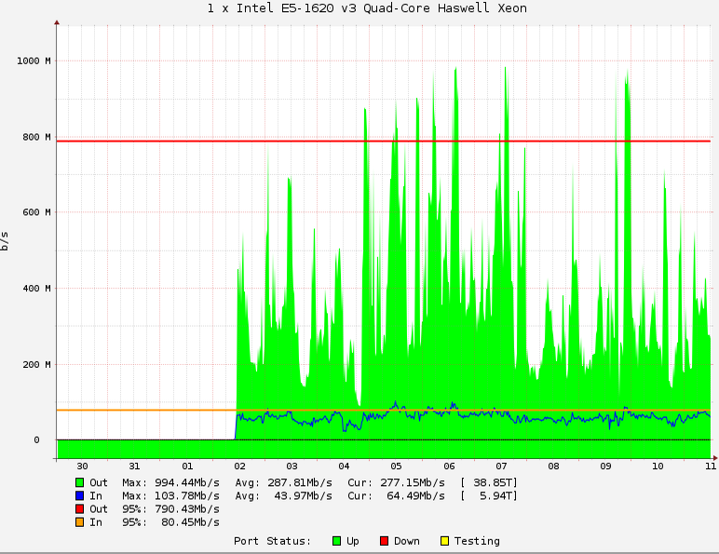
Task: Click the Out 95% value 790.43Mb/s
Action: [x=187, y=509]
